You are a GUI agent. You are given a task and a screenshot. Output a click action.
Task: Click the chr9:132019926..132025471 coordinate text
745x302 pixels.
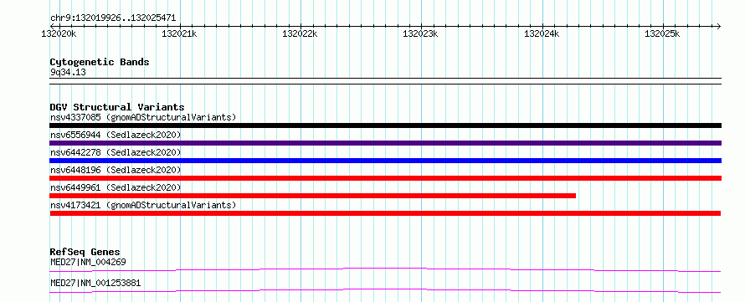[x=113, y=18]
